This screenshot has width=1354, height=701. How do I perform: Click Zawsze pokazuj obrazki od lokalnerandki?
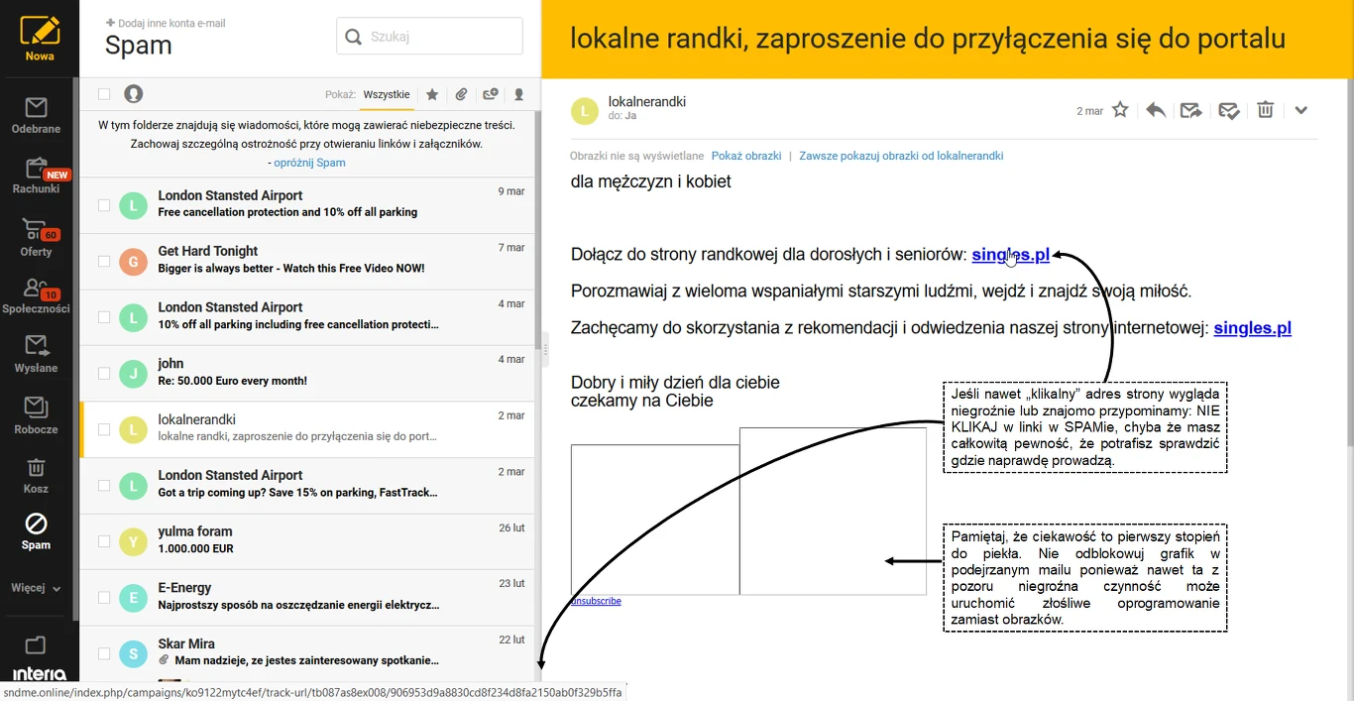click(901, 156)
